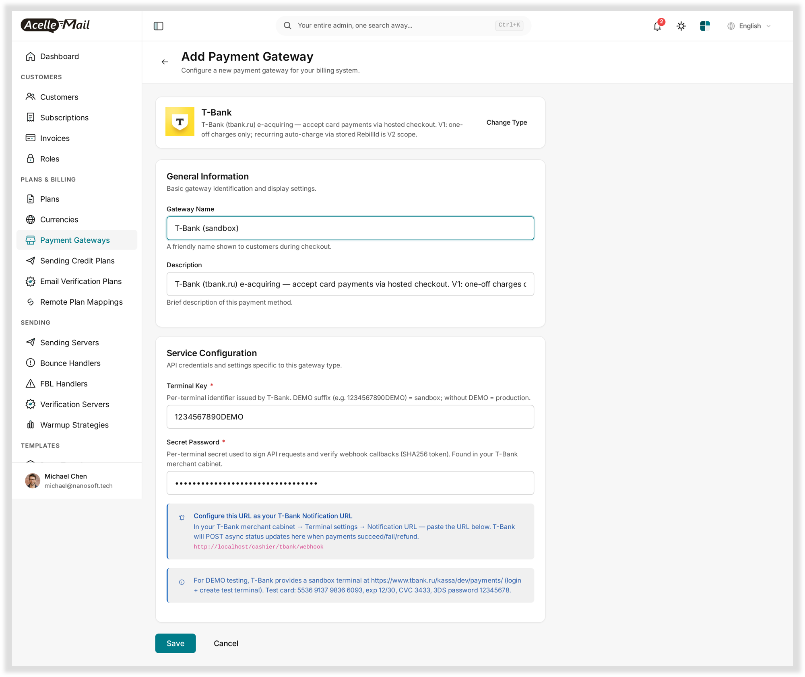The height and width of the screenshot is (677, 805).
Task: Open Bounce Handlers page
Action: [x=77, y=363]
